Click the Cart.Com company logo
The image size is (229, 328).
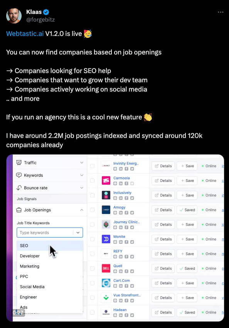(x=106, y=283)
